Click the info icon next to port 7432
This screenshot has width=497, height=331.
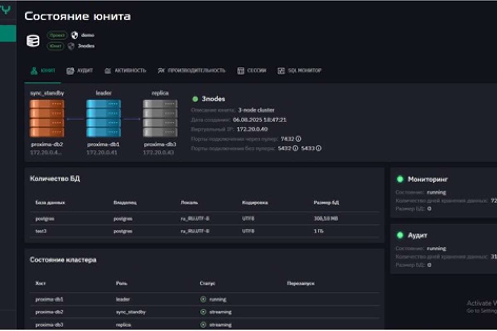(x=298, y=139)
